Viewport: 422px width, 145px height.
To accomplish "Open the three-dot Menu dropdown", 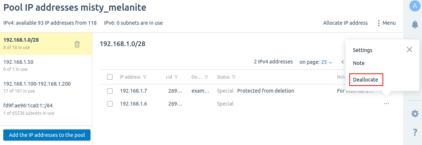I will pos(386,23).
